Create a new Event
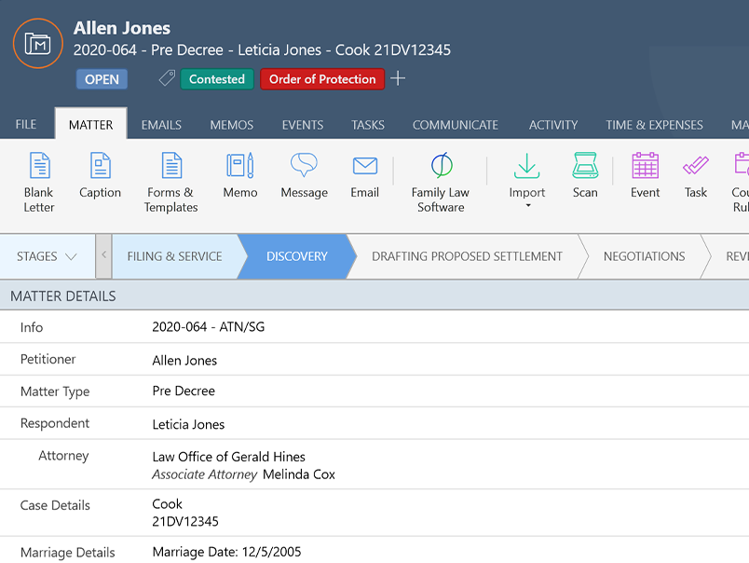 click(x=645, y=175)
